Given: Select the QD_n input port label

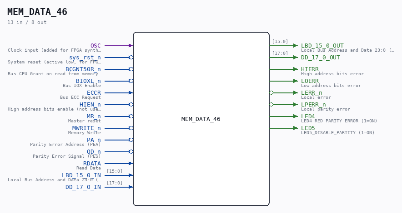Looking at the screenshot, I should tap(94, 152).
